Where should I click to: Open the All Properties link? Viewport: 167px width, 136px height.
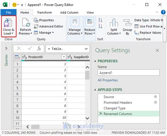108,80
